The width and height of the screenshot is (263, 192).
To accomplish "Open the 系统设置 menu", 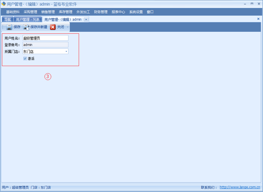I will pos(136,12).
